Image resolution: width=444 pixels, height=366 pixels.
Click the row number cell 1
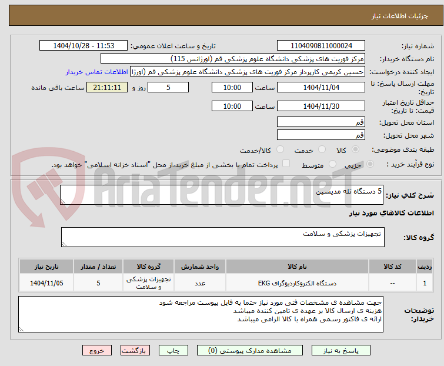(x=425, y=283)
